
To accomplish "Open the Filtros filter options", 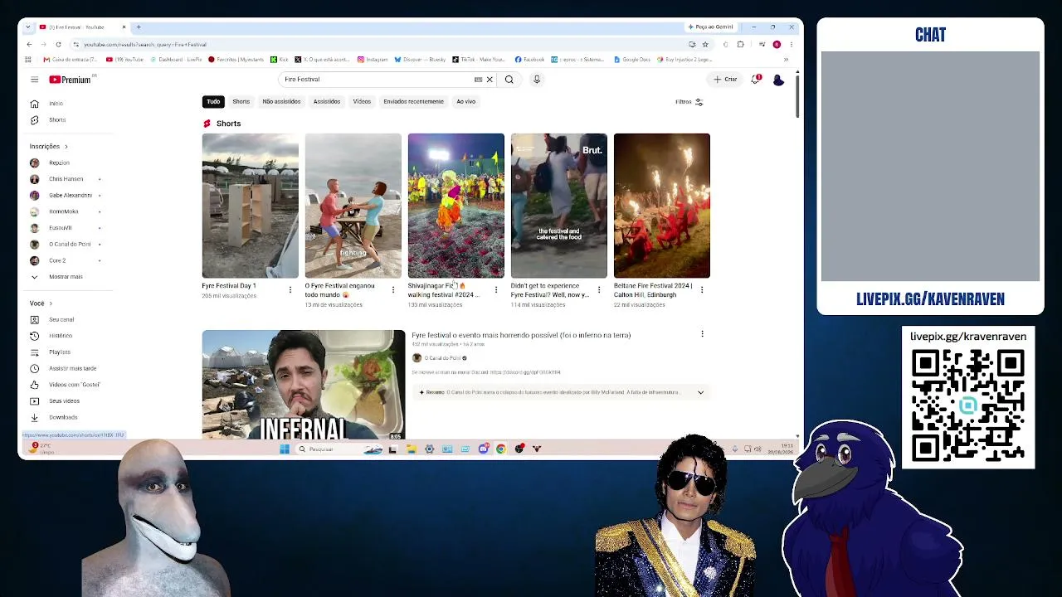I will pos(689,102).
